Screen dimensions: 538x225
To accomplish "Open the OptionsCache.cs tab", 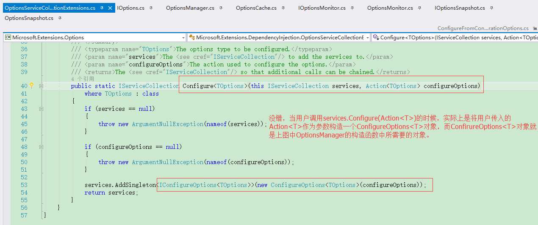I will [256, 8].
